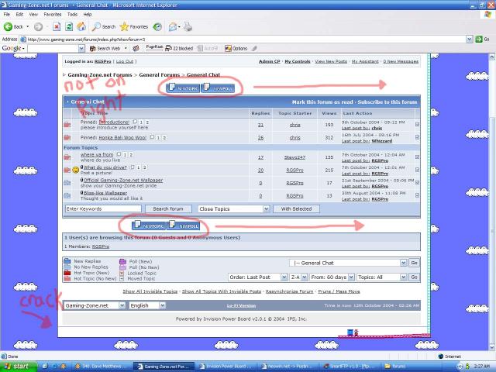Open the Topics: All filter dropdown

pos(381,277)
